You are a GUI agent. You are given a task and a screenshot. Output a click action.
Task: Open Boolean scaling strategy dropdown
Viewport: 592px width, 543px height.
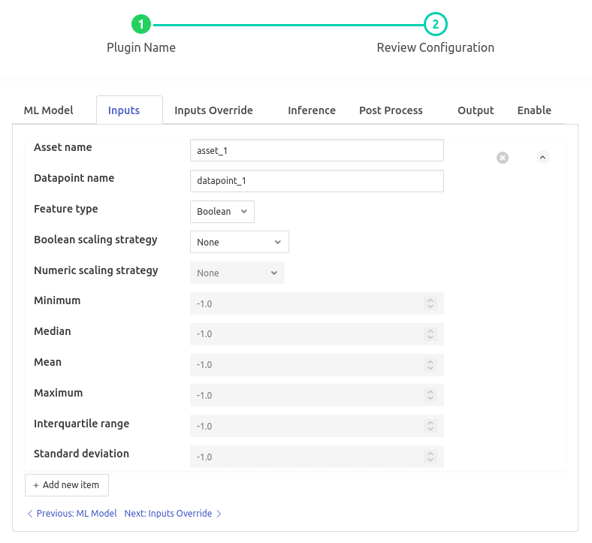[239, 242]
